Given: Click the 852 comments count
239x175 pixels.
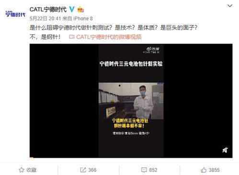Looking at the screenshot, I should 153,170.
